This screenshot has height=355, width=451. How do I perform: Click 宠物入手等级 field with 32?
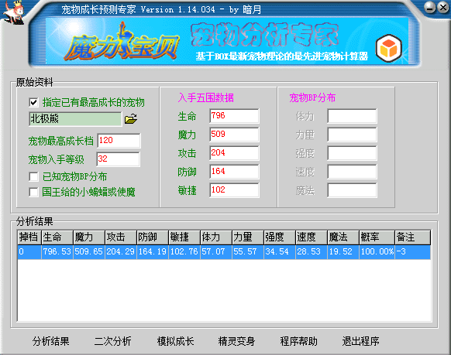pos(119,159)
